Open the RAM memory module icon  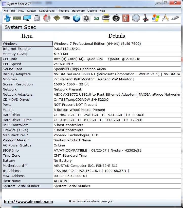(x=17, y=18)
